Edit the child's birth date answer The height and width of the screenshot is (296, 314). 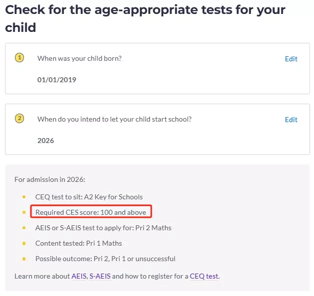(291, 59)
